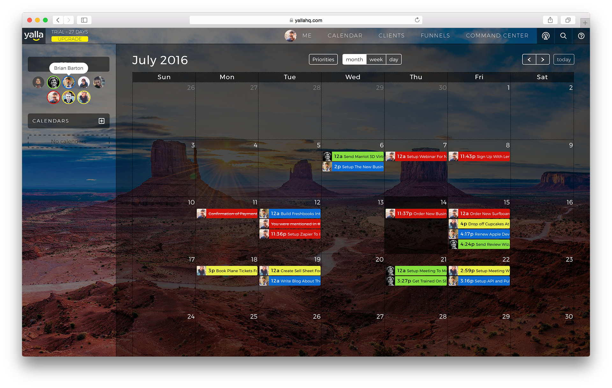
Task: Click the broadcast/signal icon in top bar
Action: tap(545, 36)
